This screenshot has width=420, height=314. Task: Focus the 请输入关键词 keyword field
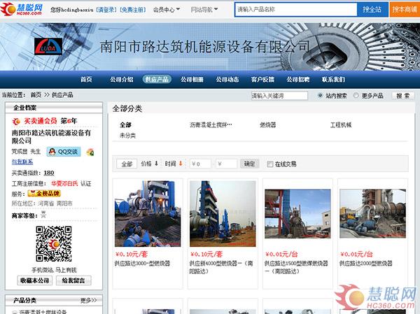[279, 96]
